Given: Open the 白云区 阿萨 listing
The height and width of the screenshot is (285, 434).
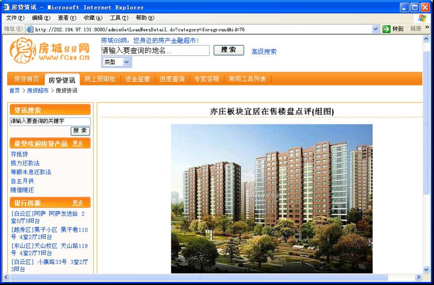Looking at the screenshot, I should (x=48, y=217).
